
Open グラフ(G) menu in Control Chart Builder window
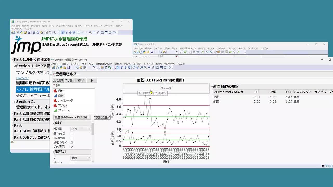[128, 64]
